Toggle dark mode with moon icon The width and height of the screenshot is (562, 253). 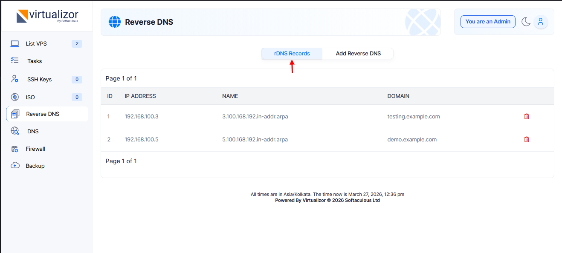pyautogui.click(x=526, y=22)
